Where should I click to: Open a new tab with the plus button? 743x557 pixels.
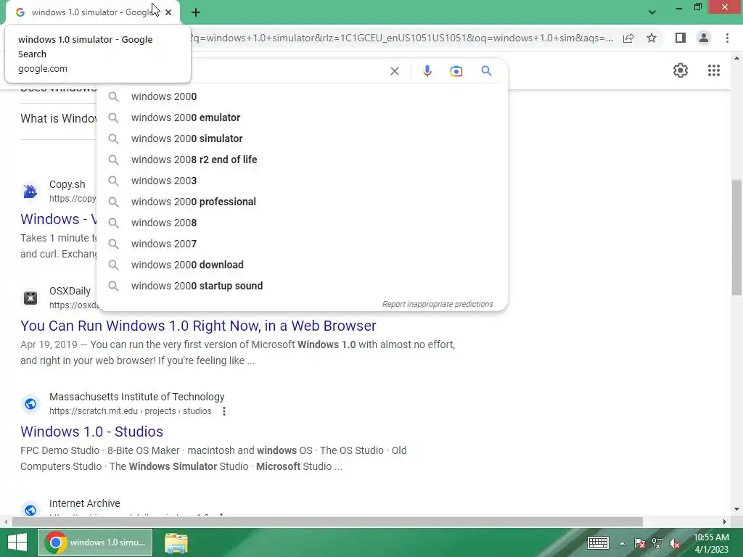196,12
